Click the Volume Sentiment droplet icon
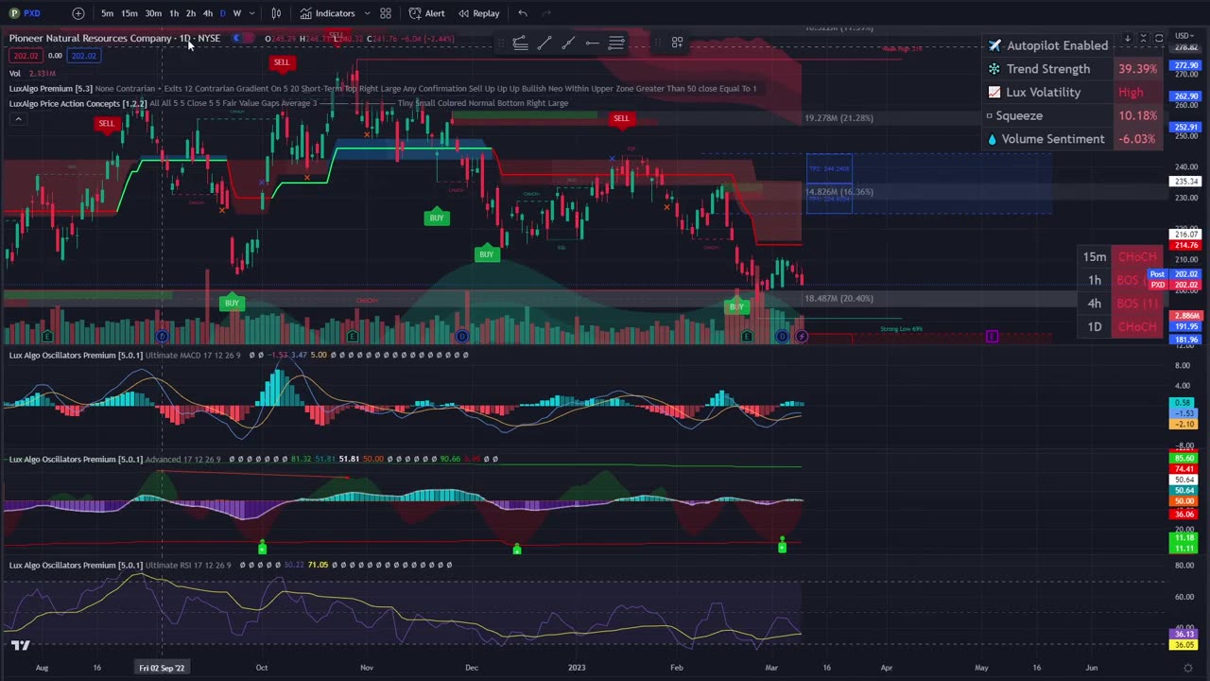 tap(992, 139)
